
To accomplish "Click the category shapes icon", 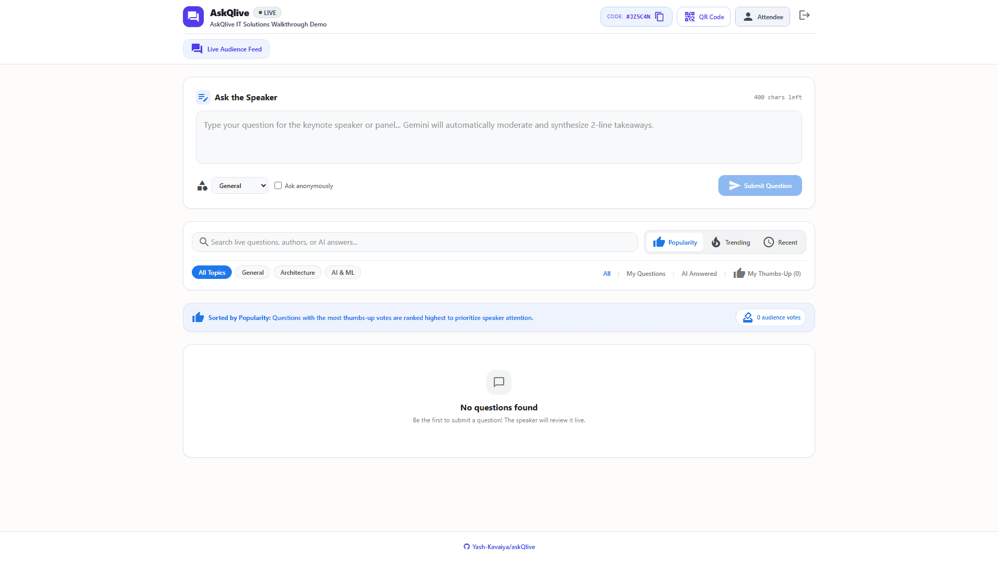I will 202,185.
